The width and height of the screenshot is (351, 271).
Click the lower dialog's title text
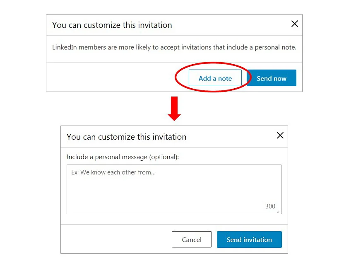click(127, 137)
